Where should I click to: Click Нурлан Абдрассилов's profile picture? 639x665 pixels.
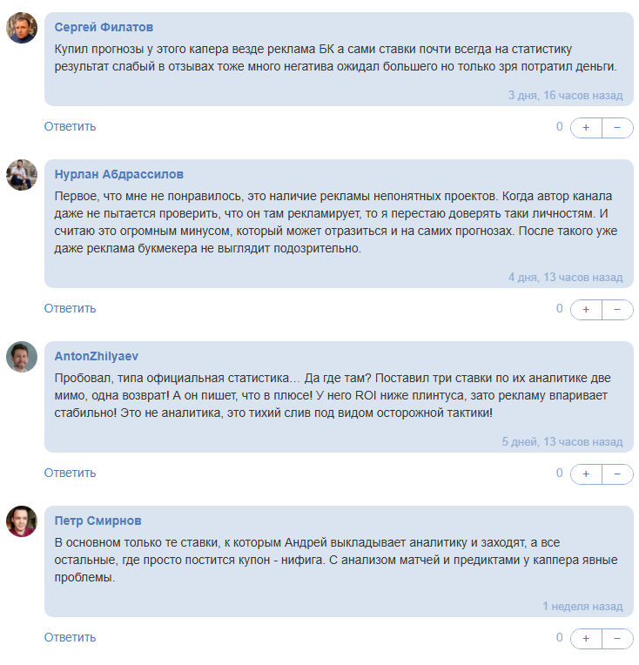click(22, 174)
